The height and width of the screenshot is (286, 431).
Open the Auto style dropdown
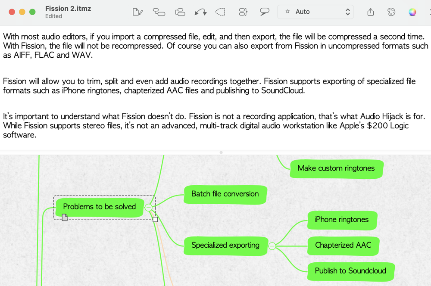(x=315, y=12)
